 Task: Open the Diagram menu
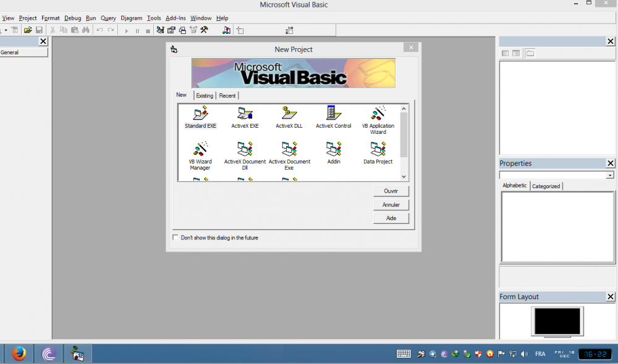[x=131, y=18]
